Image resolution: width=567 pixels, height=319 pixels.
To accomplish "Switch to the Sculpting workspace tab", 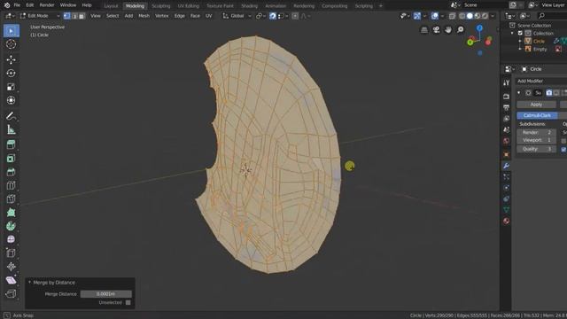I will (161, 6).
